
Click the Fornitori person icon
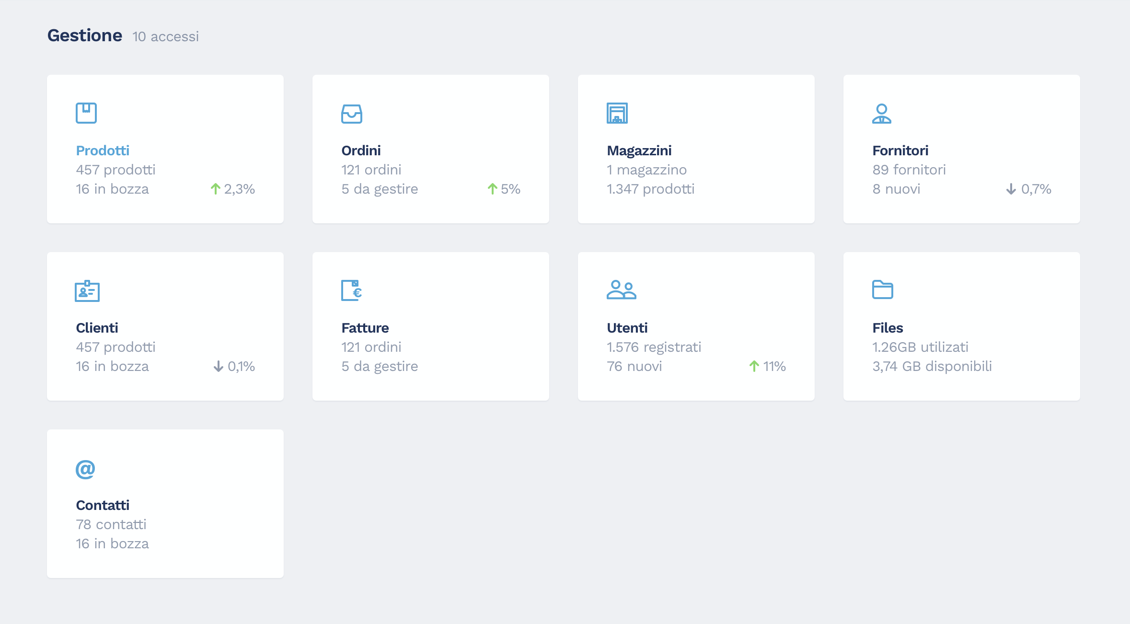881,114
